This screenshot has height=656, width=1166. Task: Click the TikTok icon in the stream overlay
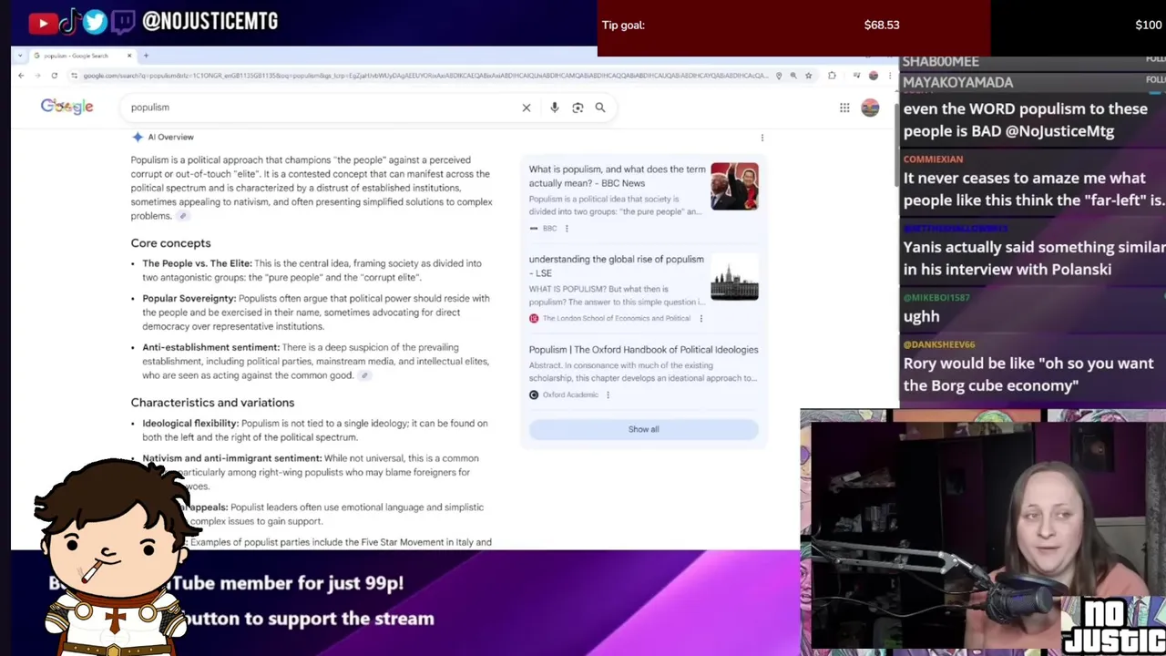click(x=70, y=21)
